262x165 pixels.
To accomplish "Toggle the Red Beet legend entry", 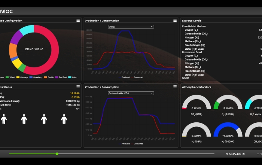I will [61, 77].
